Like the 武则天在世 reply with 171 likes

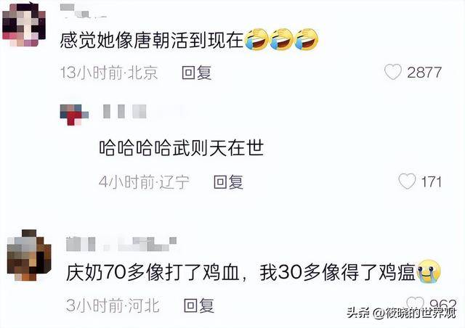pyautogui.click(x=407, y=181)
